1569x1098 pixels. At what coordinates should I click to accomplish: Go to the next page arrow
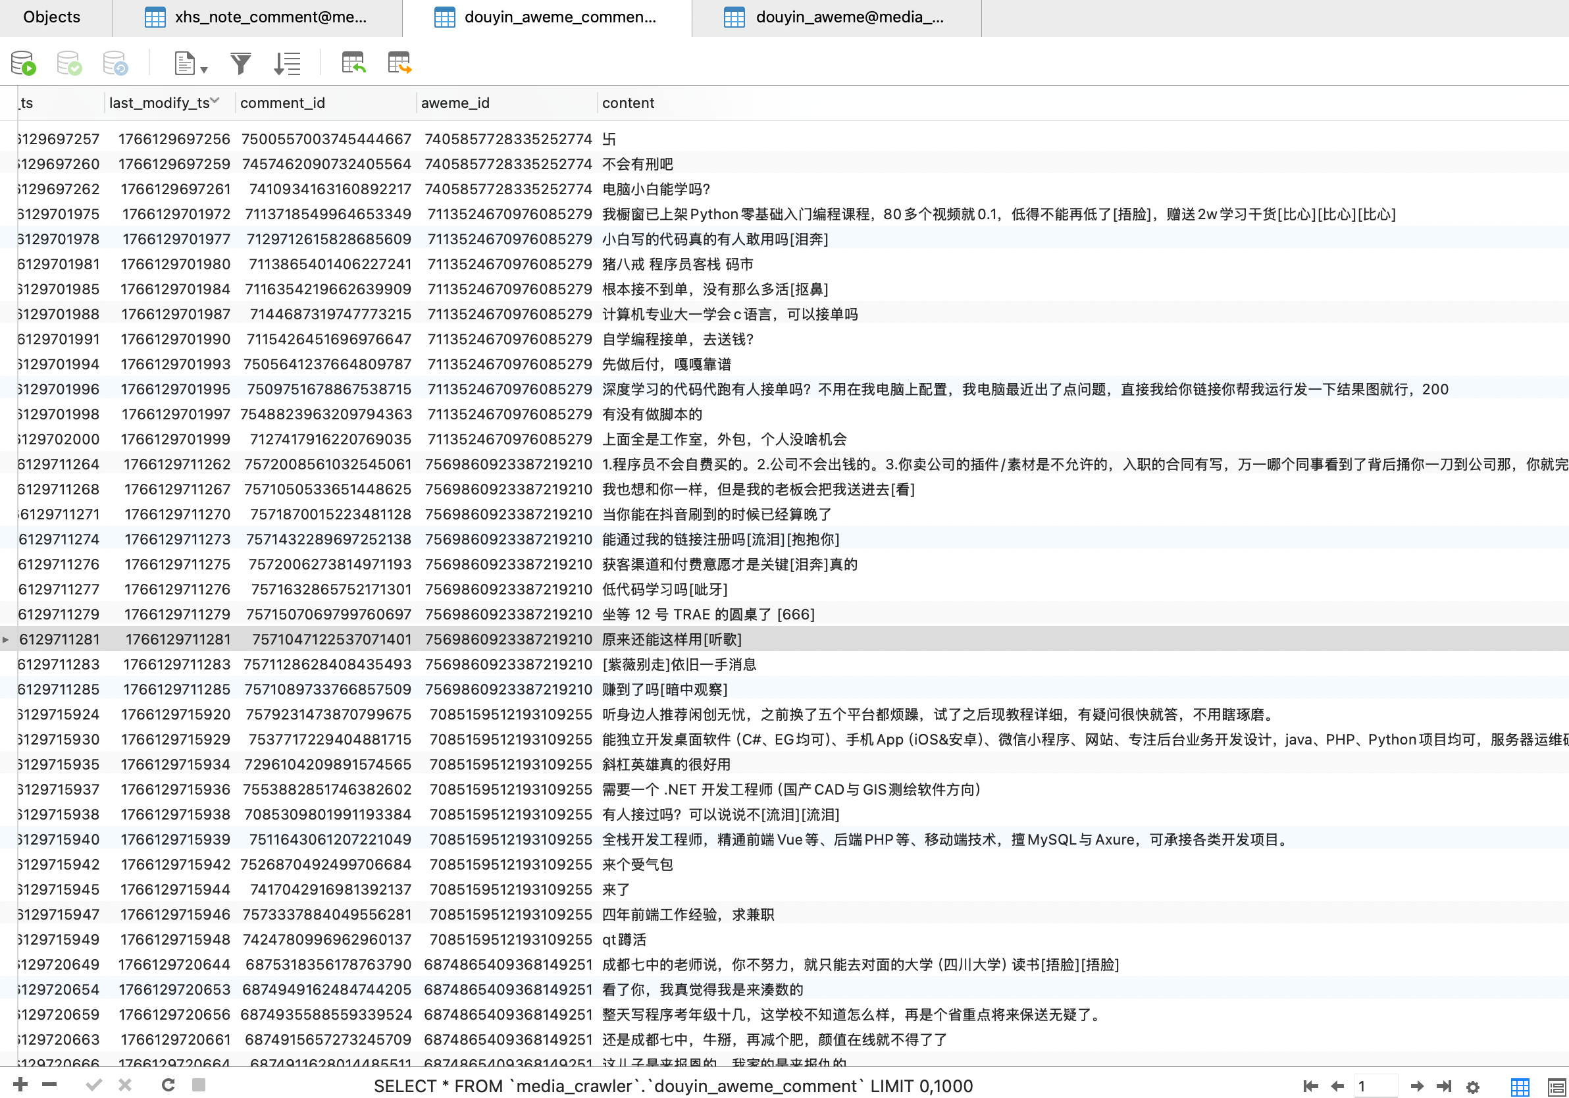pos(1416,1085)
